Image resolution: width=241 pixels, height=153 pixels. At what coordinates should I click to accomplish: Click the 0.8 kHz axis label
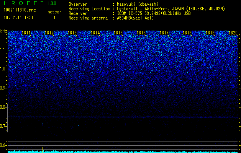tap(3, 107)
